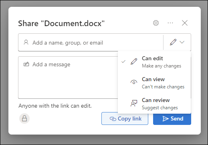
Task: Expand the edit permission dropdown chevron
Action: coord(182,42)
